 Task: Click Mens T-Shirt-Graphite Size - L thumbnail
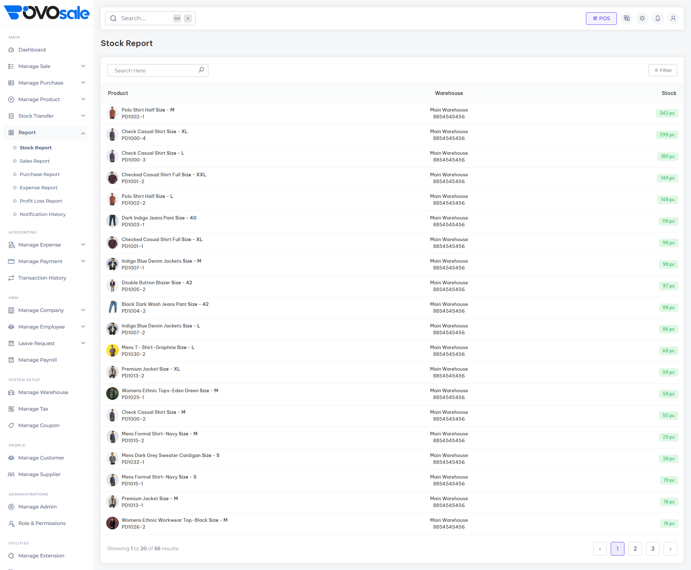click(112, 350)
